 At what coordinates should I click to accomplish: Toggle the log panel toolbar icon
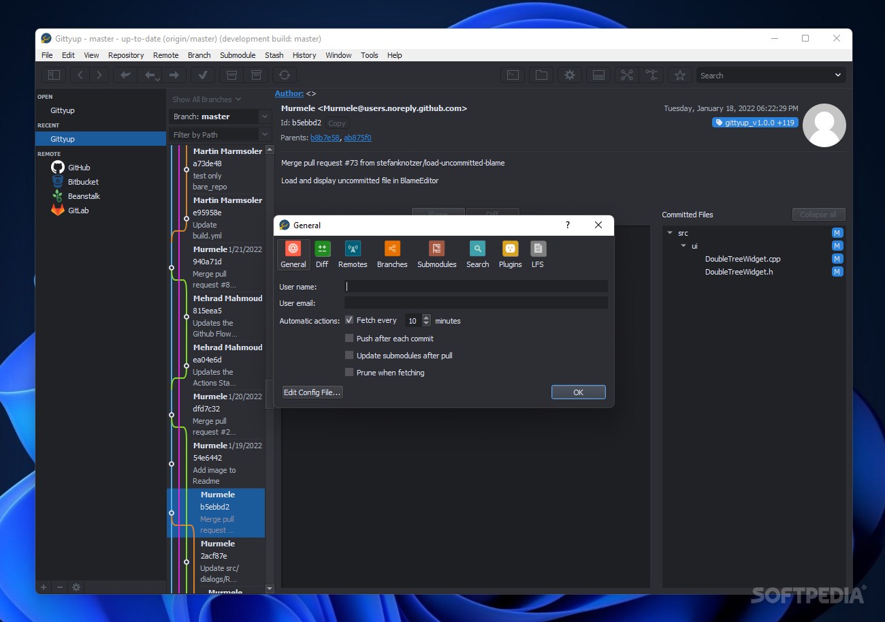click(598, 75)
